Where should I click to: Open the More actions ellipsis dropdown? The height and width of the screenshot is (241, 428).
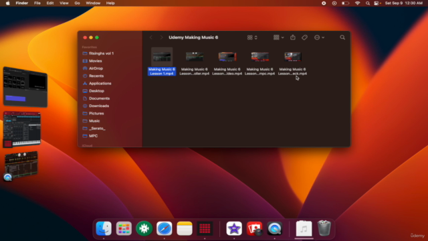pyautogui.click(x=319, y=37)
